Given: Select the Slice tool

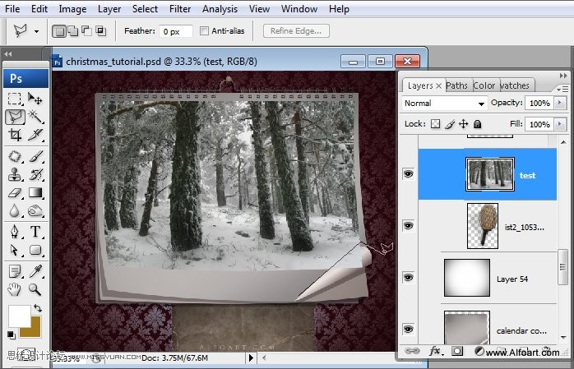Looking at the screenshot, I should (35, 135).
